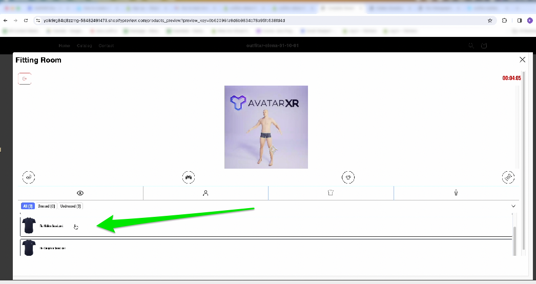Open the person avatar tab
Image resolution: width=536 pixels, height=284 pixels.
point(205,193)
